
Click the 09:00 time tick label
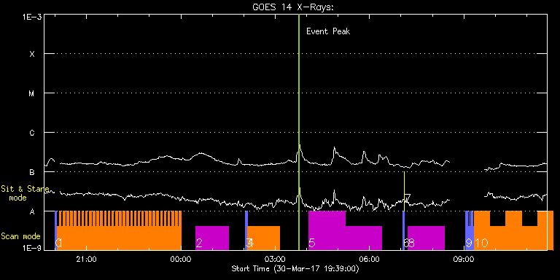(x=464, y=259)
